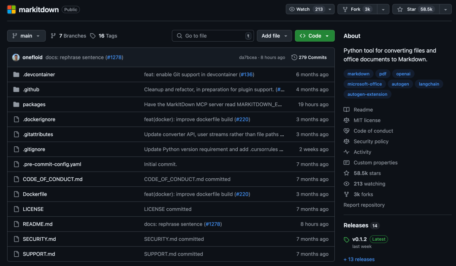The width and height of the screenshot is (456, 266).
Task: Click the v0.1.2 release tag icon
Action: tap(346, 239)
